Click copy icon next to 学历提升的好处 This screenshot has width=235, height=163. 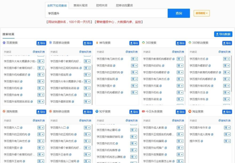coord(163,66)
